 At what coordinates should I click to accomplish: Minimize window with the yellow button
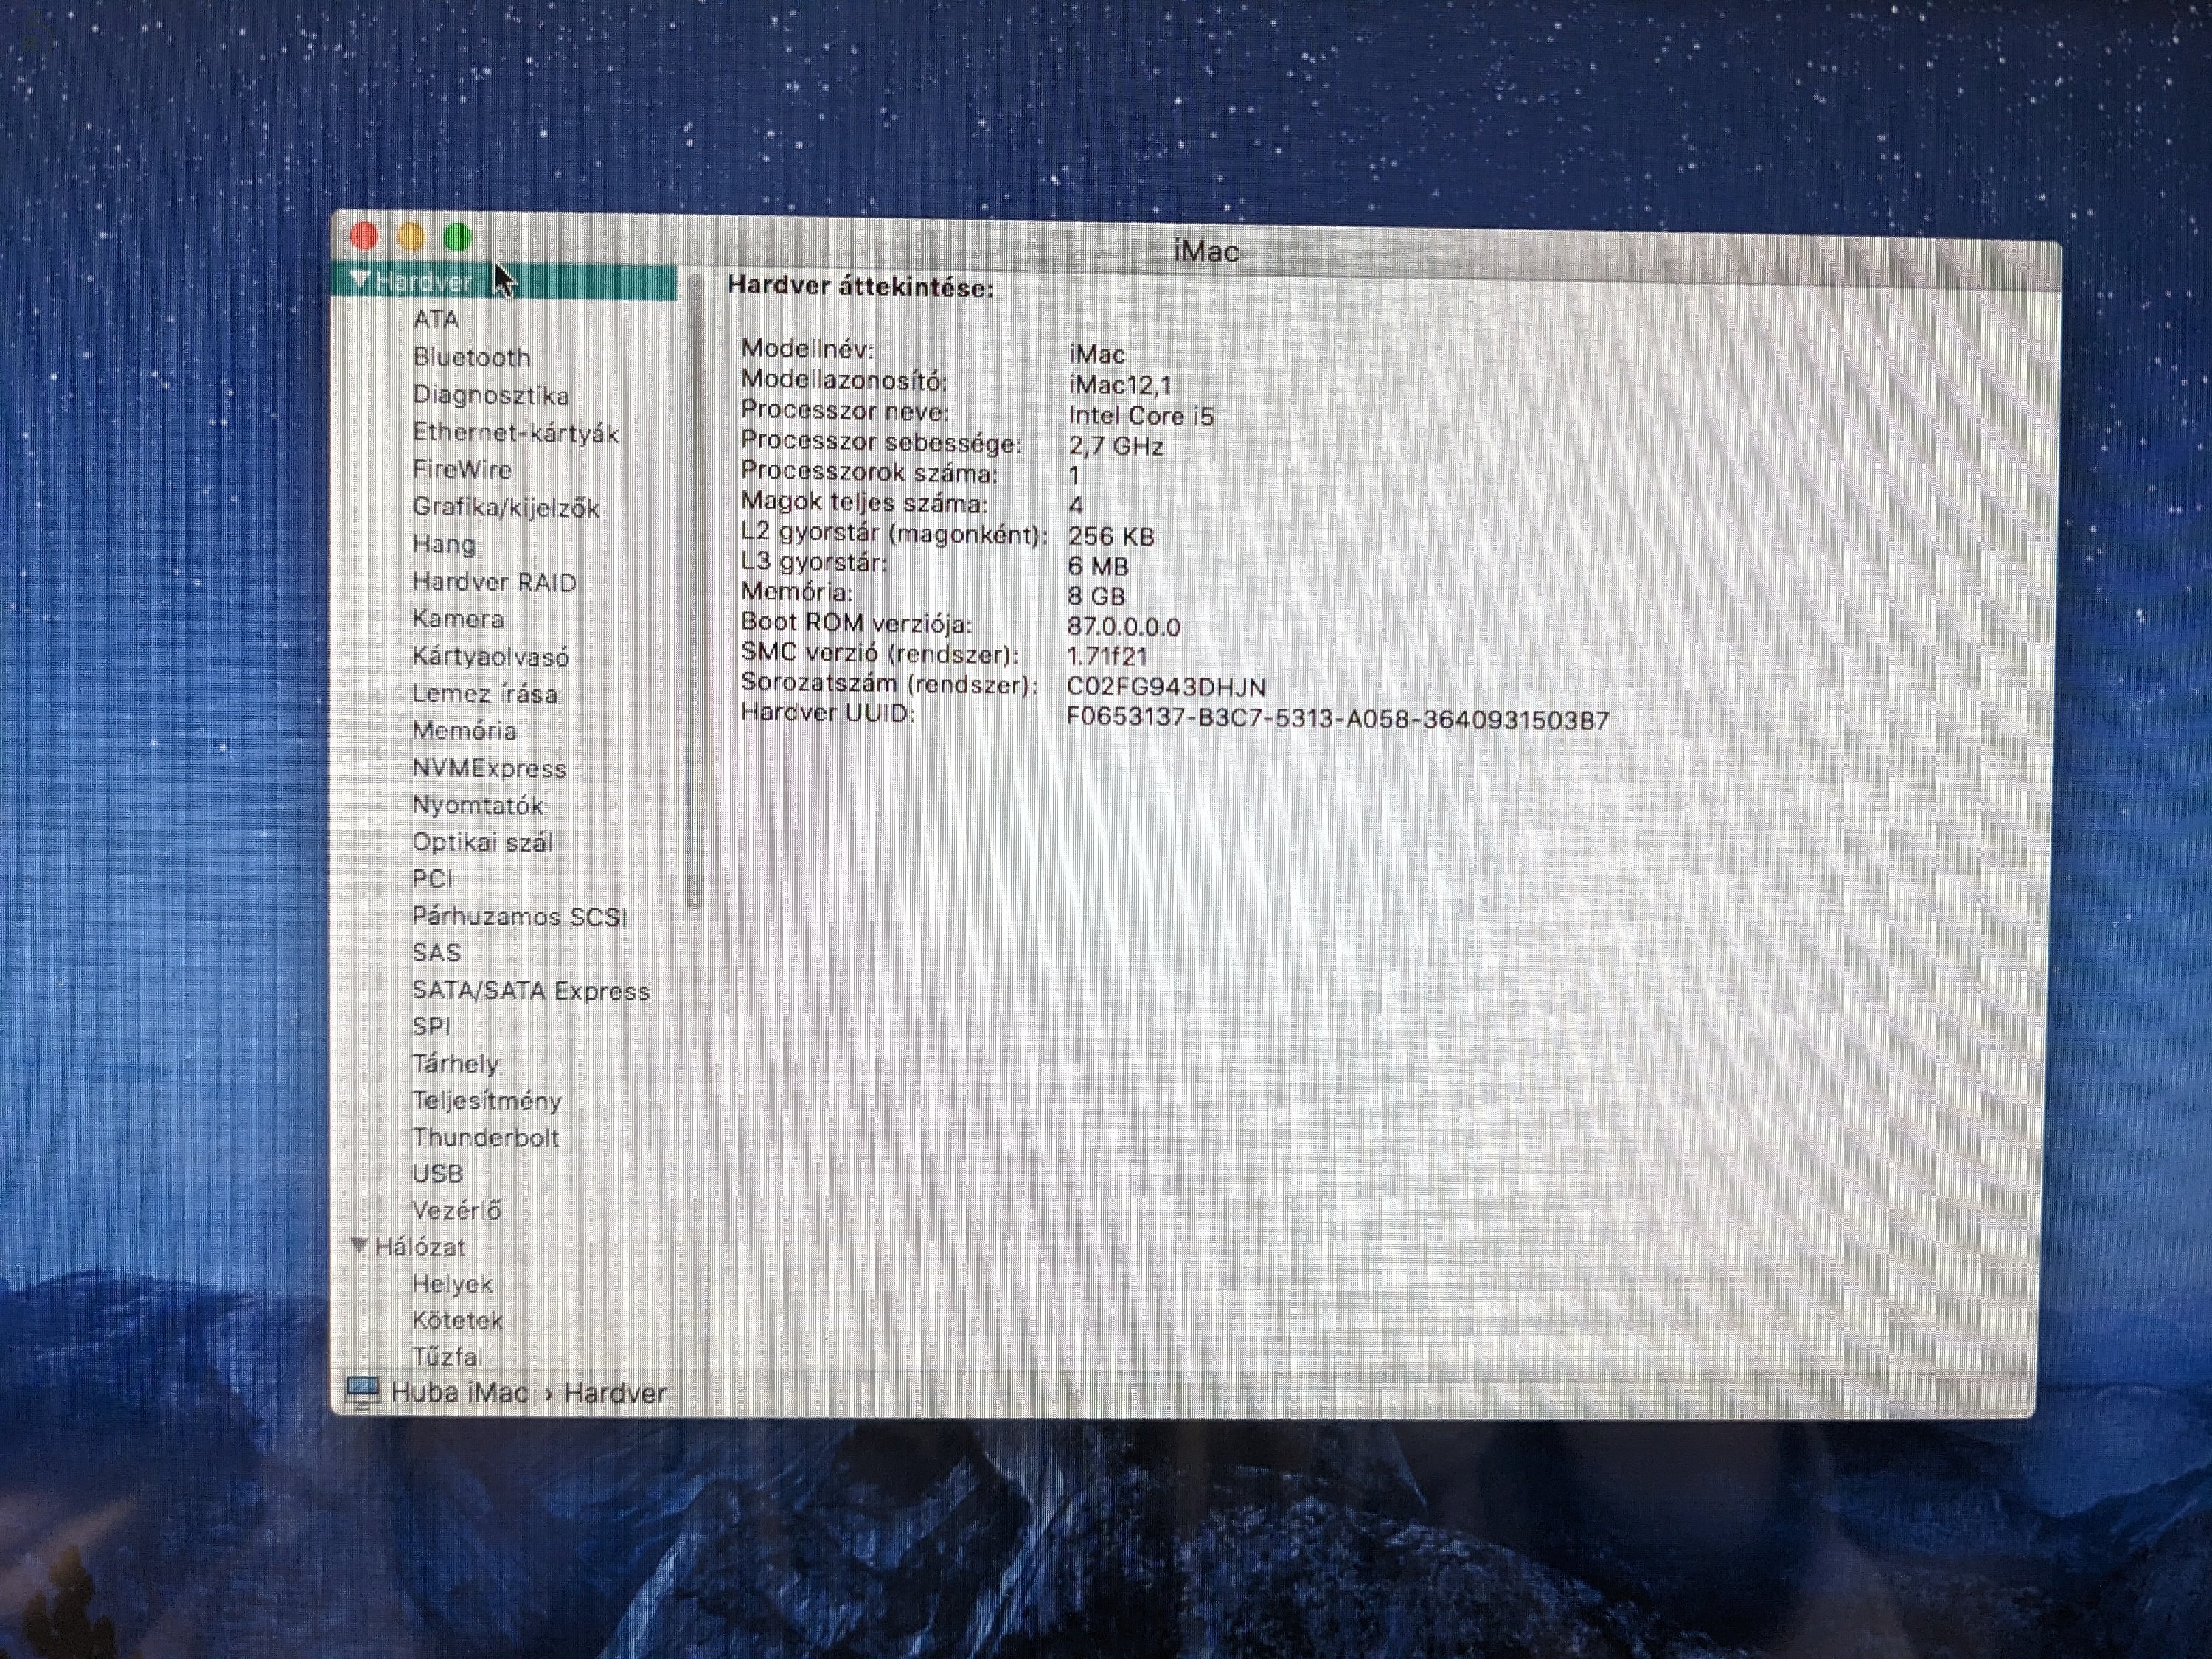pos(410,237)
